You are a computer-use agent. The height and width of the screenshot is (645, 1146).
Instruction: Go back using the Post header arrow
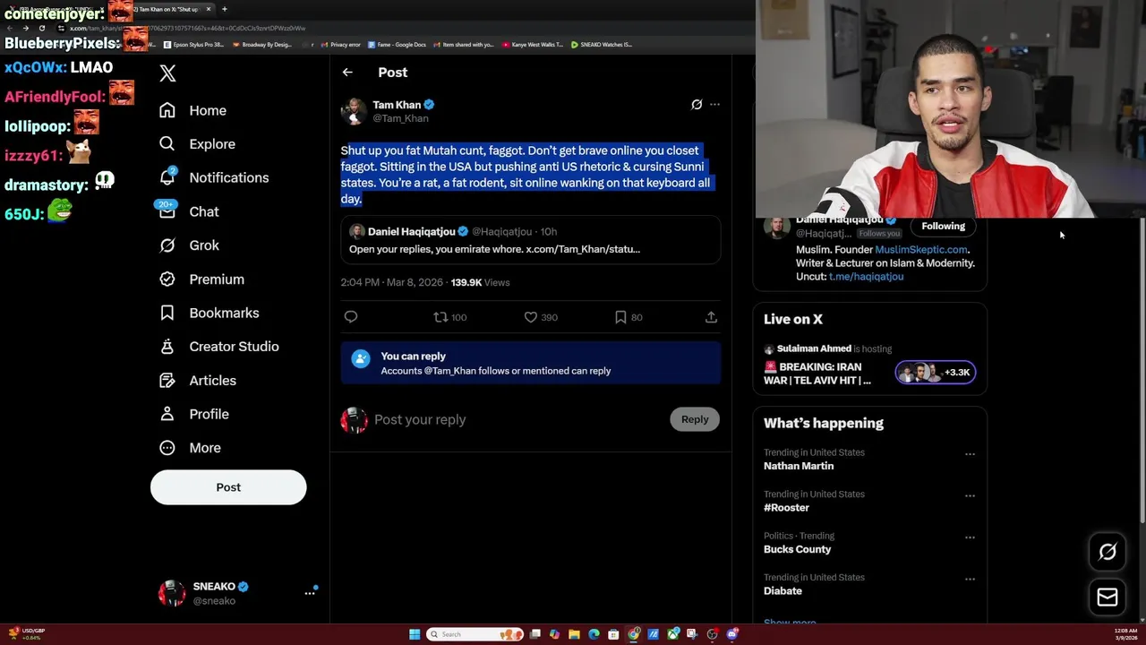pyautogui.click(x=347, y=73)
